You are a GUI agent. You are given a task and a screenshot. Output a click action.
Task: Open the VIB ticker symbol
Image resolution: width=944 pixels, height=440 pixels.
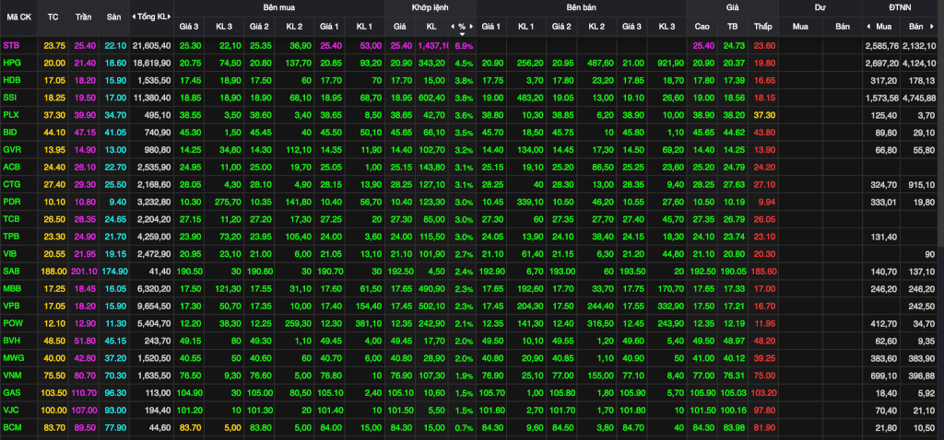click(10, 254)
